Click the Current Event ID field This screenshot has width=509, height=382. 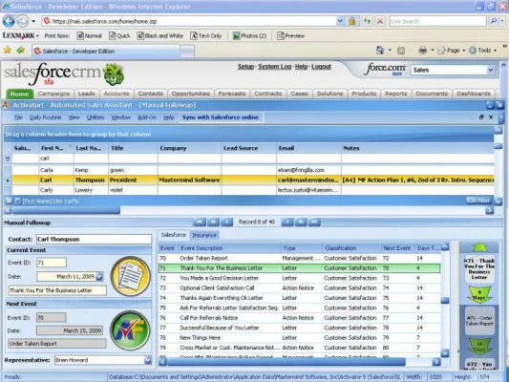pyautogui.click(x=52, y=263)
